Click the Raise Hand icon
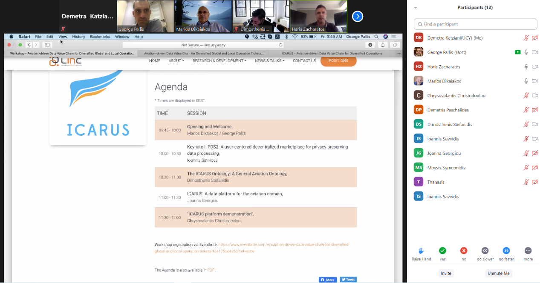 tap(421, 251)
